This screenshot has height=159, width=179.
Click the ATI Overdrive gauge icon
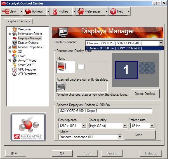[15, 74]
